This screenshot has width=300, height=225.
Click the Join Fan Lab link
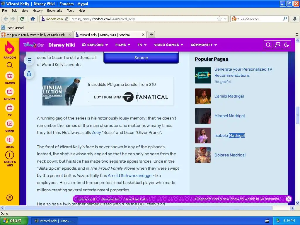pyautogui.click(x=135, y=199)
